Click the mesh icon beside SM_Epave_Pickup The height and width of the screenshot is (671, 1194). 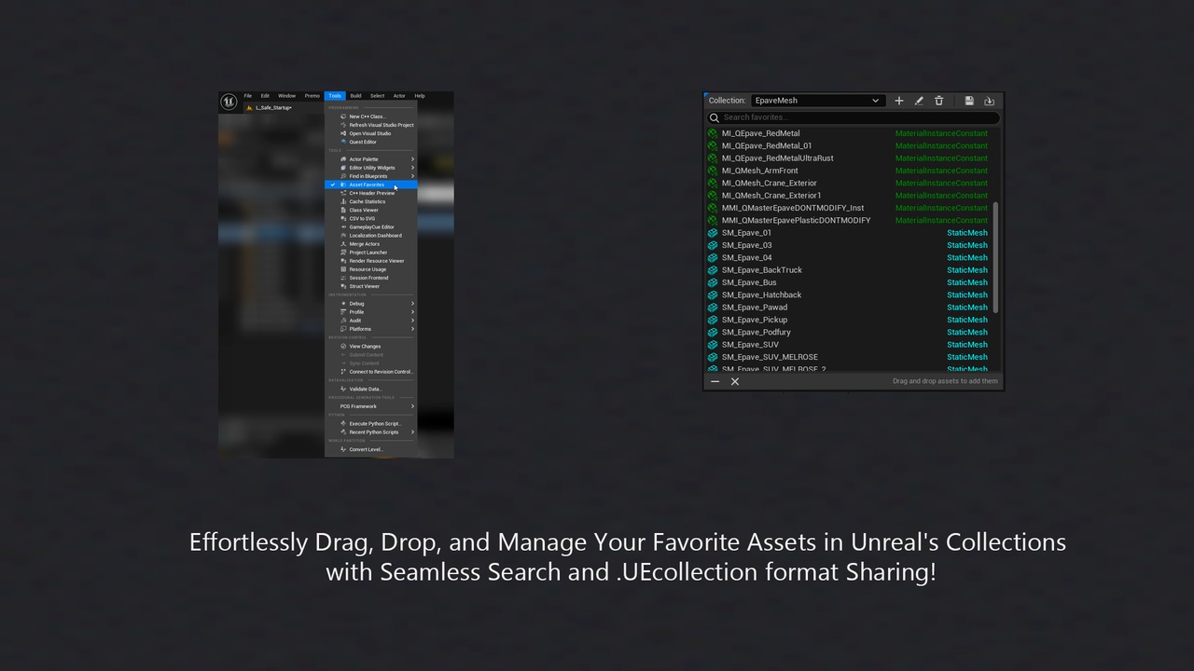(713, 320)
